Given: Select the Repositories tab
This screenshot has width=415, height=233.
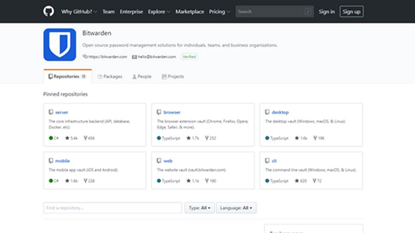Looking at the screenshot, I should [x=68, y=77].
